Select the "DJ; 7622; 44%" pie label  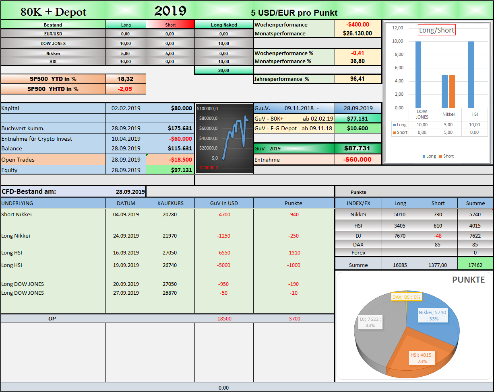pyautogui.click(x=370, y=322)
